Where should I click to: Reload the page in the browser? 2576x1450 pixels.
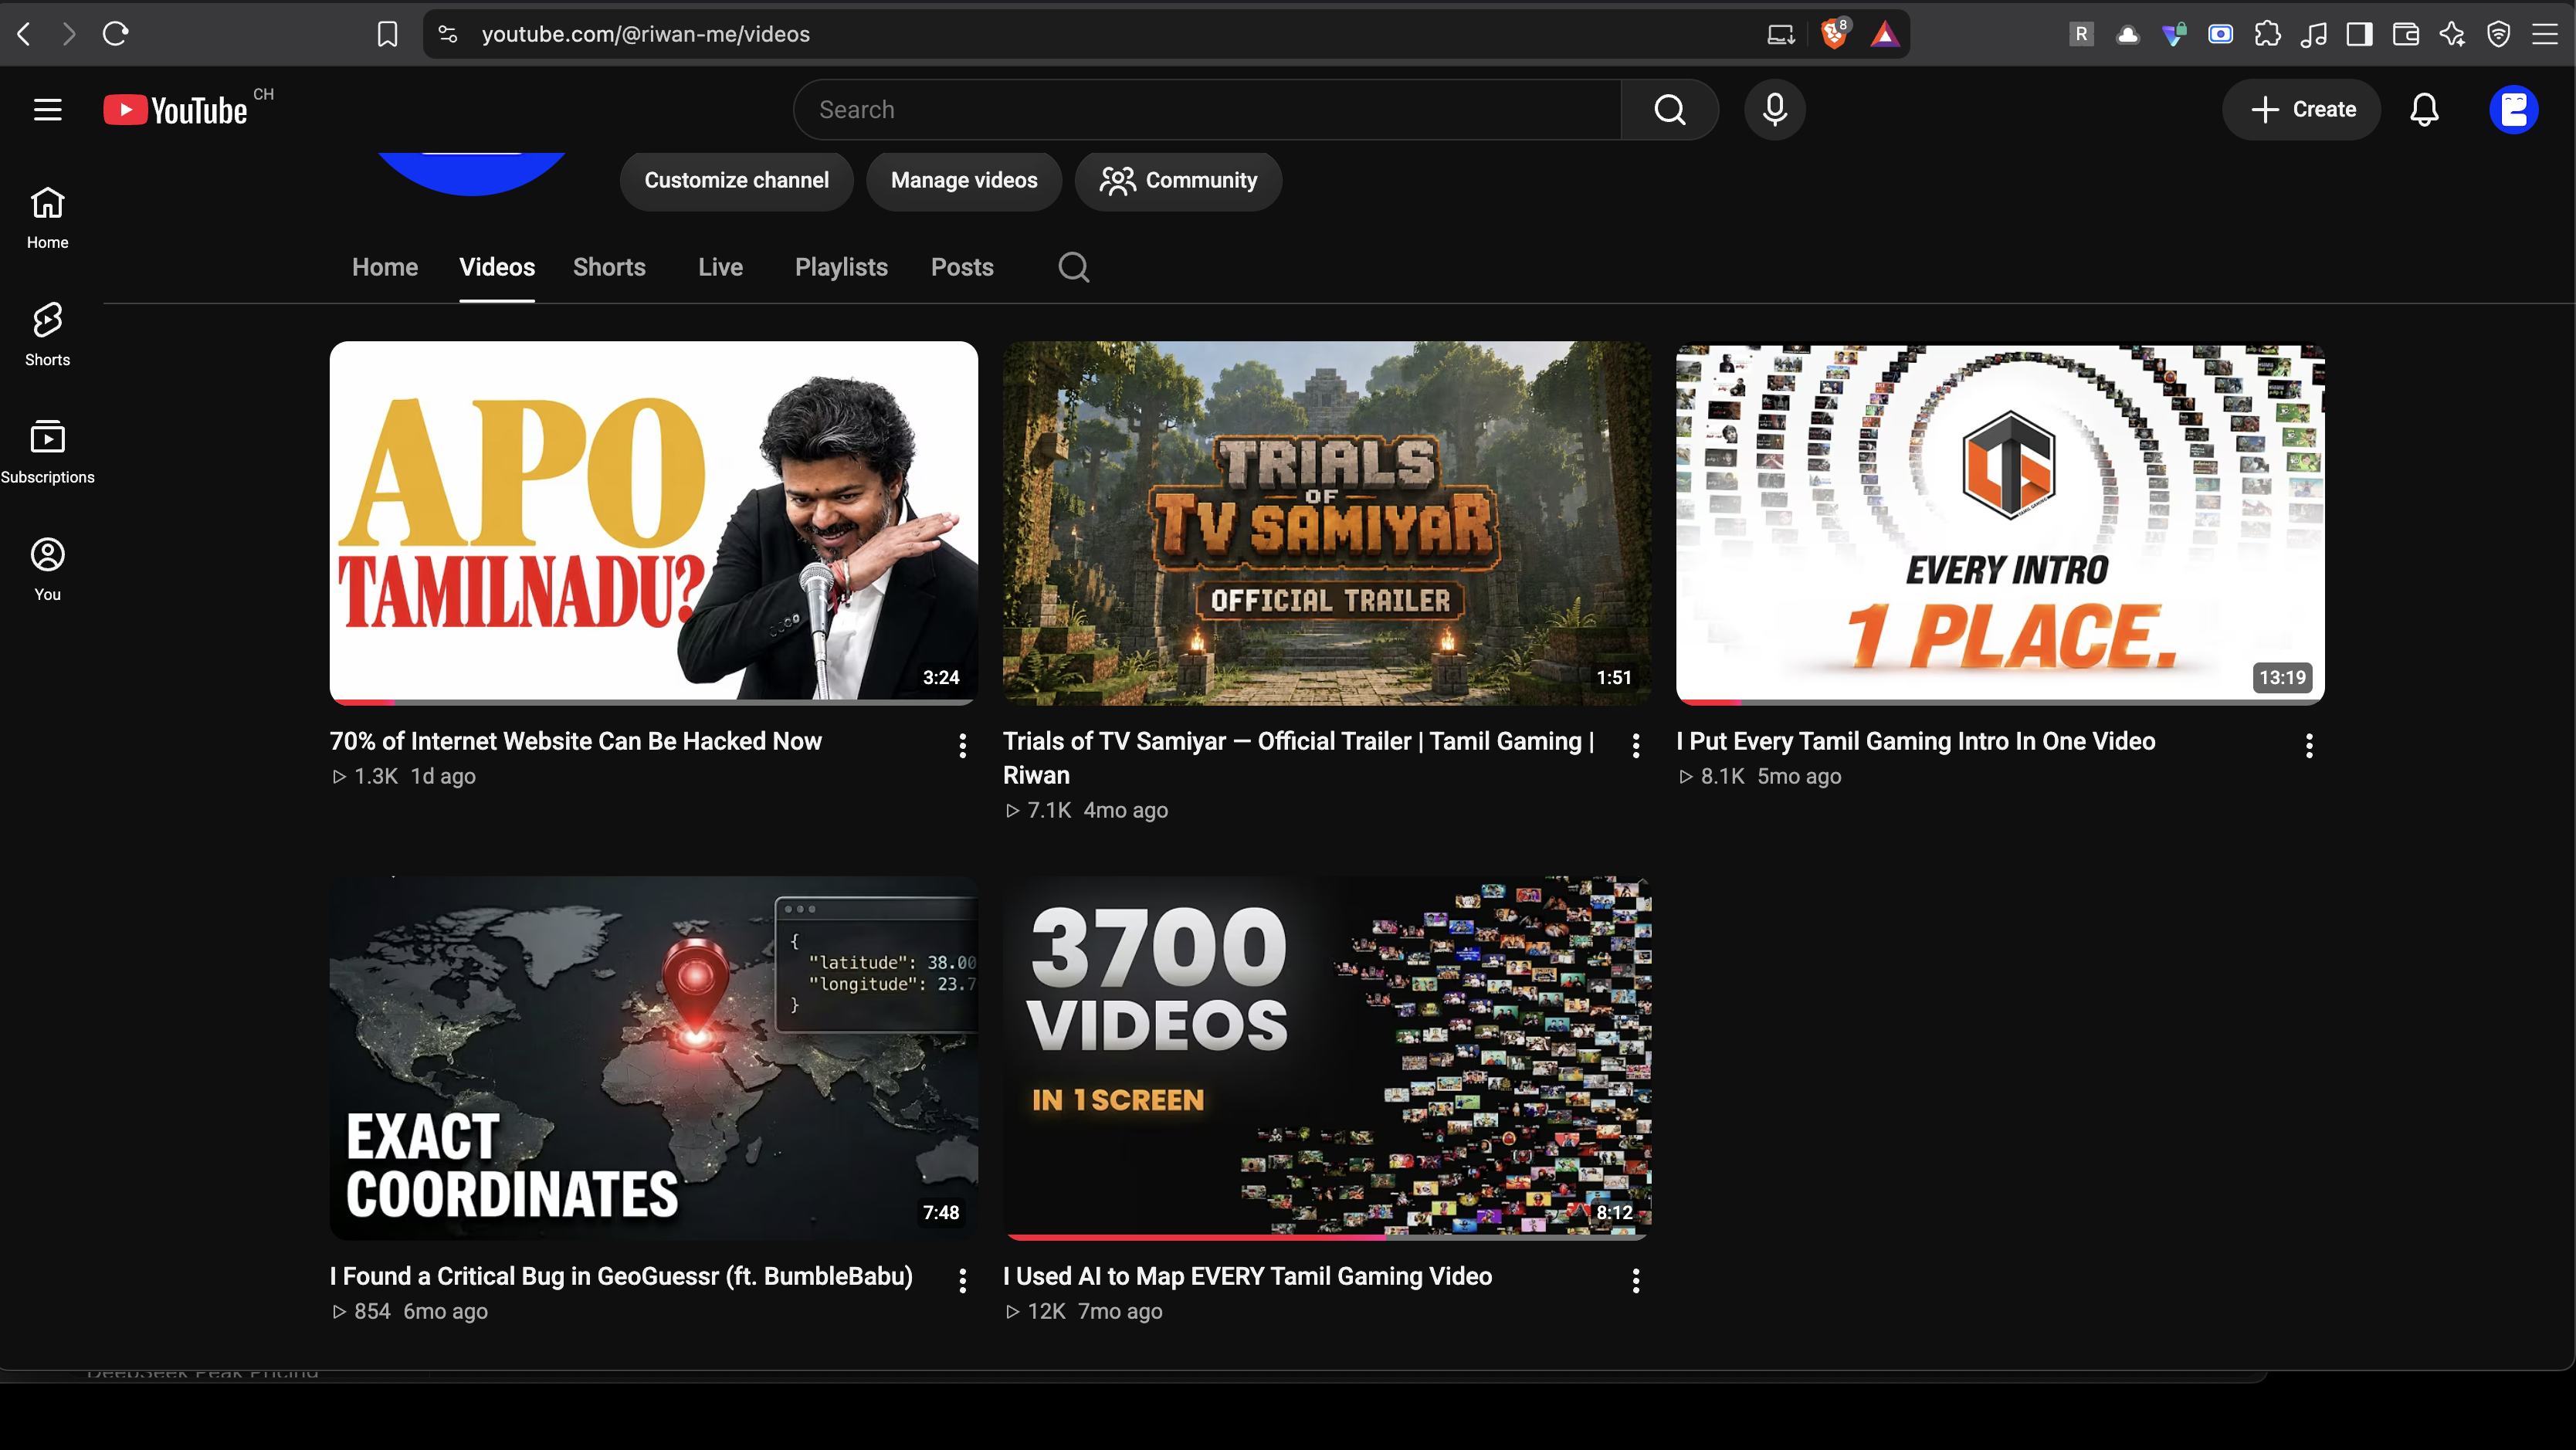tap(115, 34)
